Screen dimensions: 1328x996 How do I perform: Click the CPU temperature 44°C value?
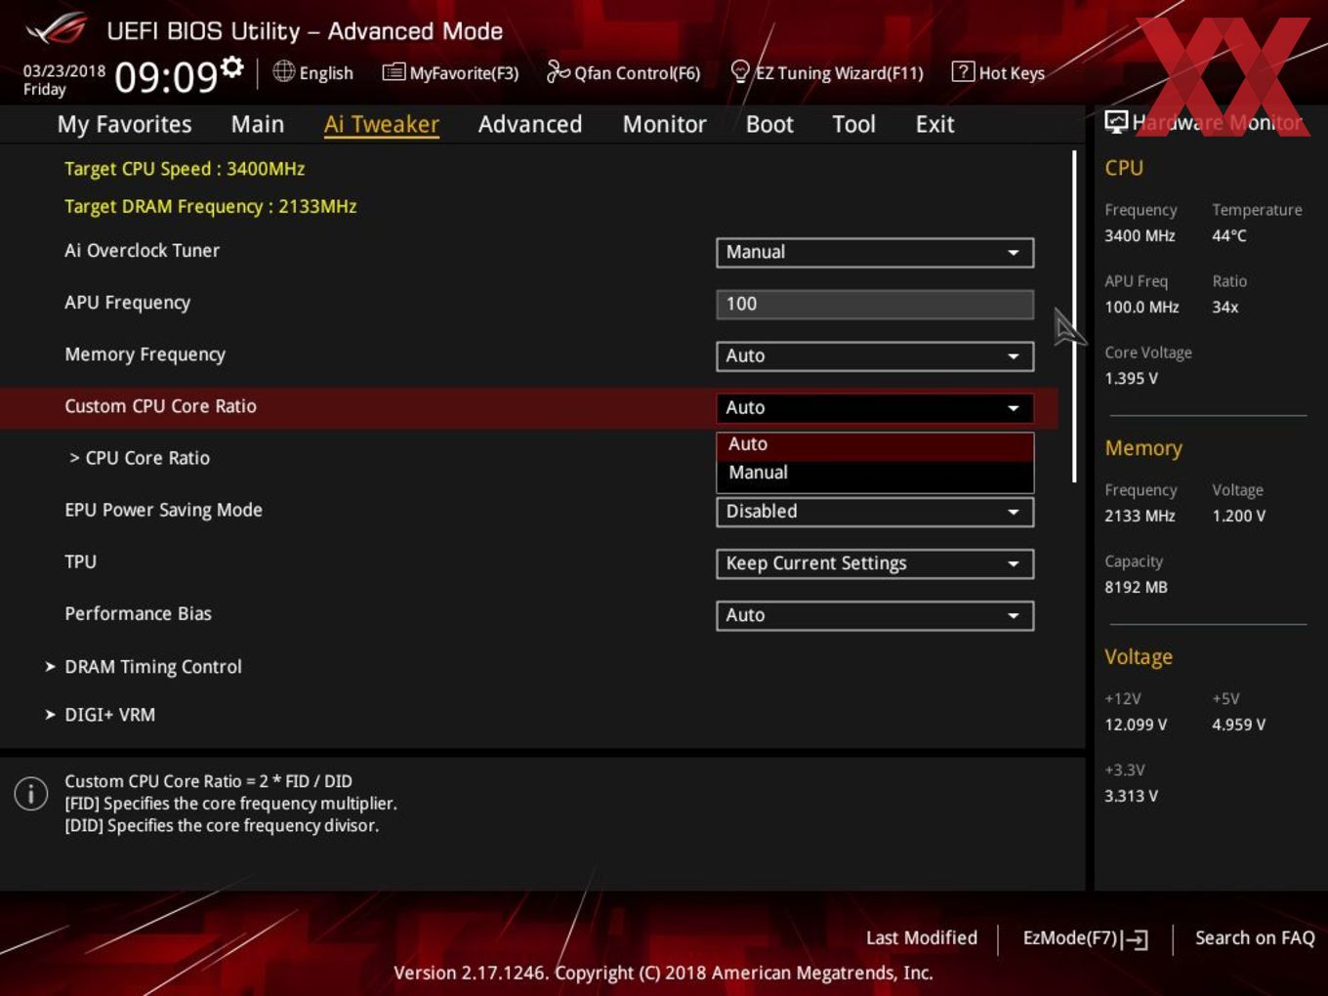[1229, 235]
